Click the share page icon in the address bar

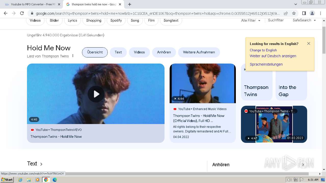(286, 13)
